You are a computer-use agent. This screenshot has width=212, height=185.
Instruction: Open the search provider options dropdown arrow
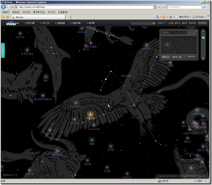[x=207, y=7]
